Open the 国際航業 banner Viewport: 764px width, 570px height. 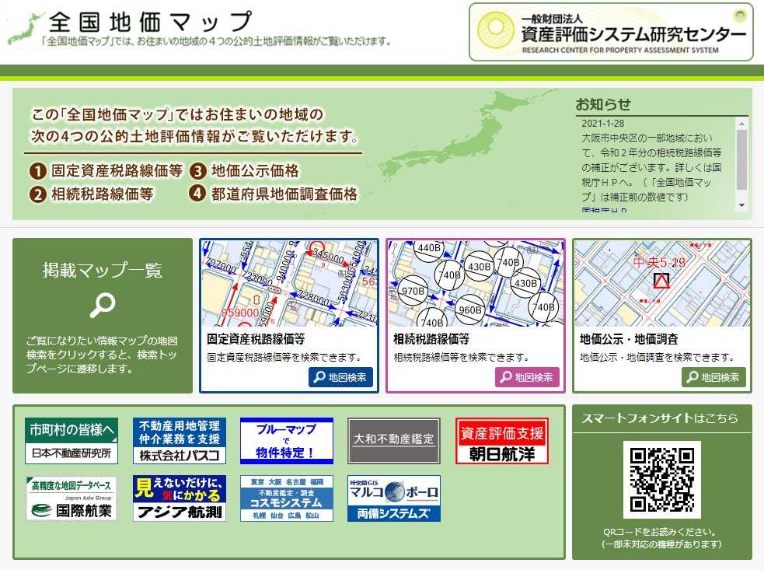click(x=72, y=498)
